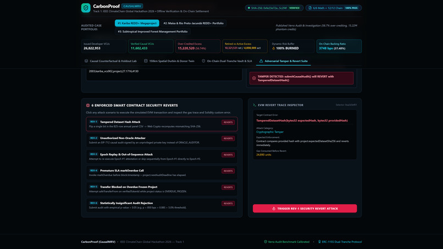Click the CSV row text 2003,kariba_vcs902
Screen dimensions: 443x249
[x=114, y=71]
